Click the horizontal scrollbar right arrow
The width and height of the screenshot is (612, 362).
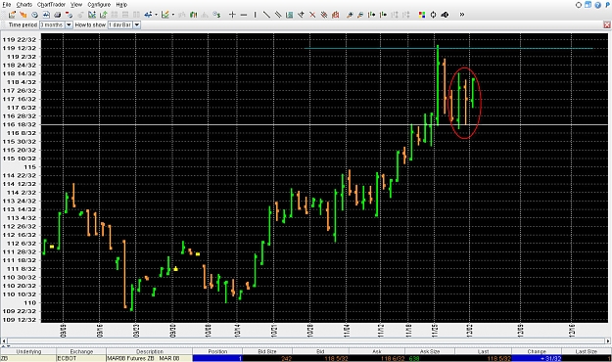(608, 340)
